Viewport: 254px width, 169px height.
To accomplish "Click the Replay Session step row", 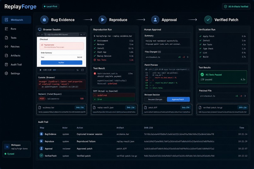I will pos(113,56).
